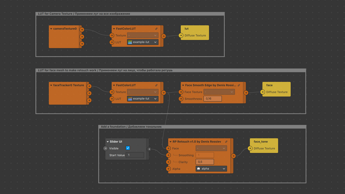Viewport: 345px width, 194px height.
Task: Click LUT input port of second FastColorLUT
Action: [112, 99]
